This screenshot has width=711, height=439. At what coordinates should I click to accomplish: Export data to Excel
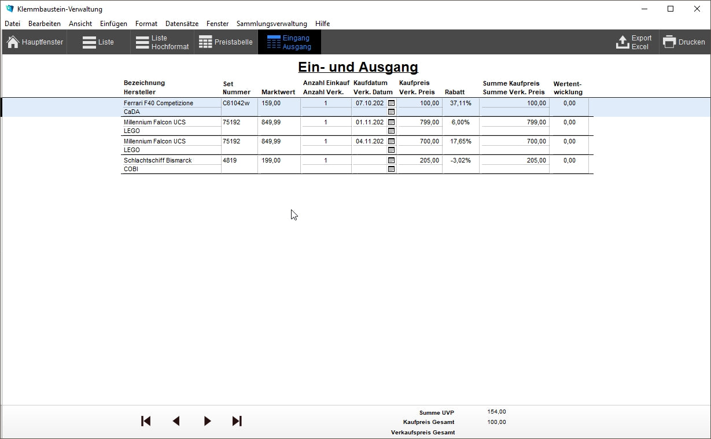(x=633, y=42)
